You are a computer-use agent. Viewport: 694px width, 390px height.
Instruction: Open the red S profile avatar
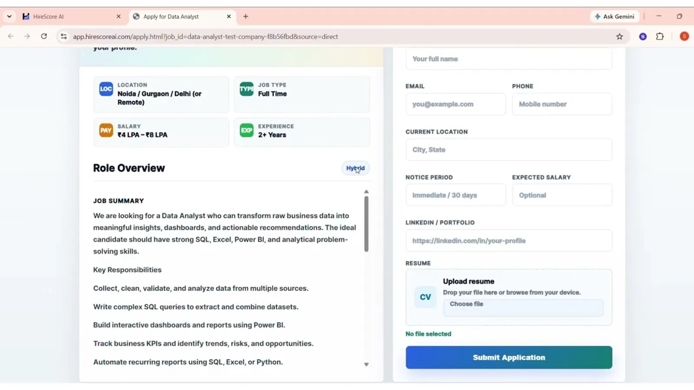[684, 36]
